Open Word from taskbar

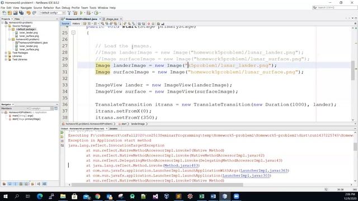[213, 196]
